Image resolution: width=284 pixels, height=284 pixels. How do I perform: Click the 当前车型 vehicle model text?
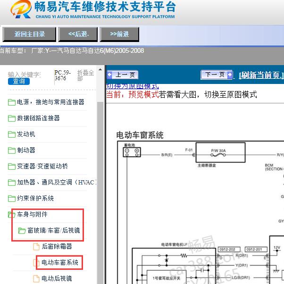pyautogui.click(x=72, y=51)
